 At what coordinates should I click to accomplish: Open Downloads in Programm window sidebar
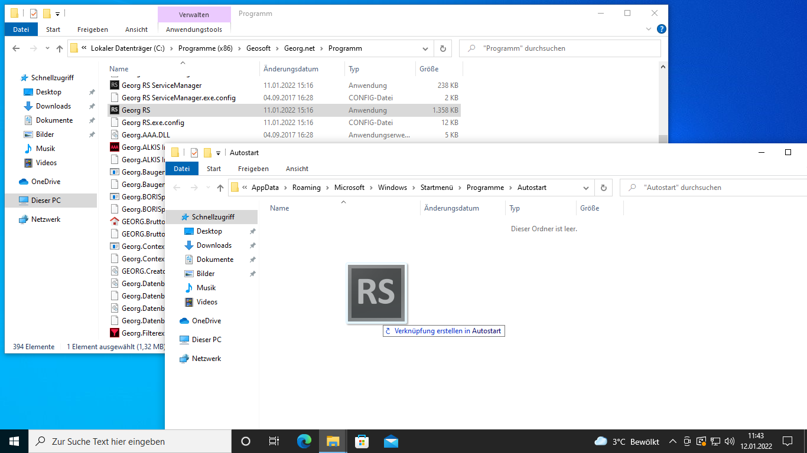(x=53, y=106)
